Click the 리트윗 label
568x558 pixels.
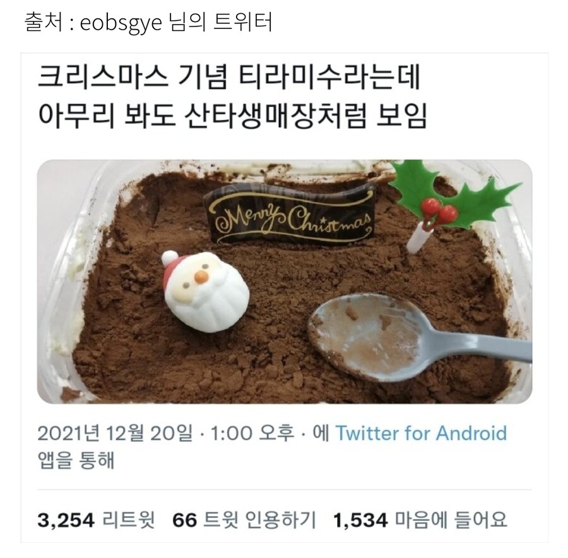tap(129, 520)
